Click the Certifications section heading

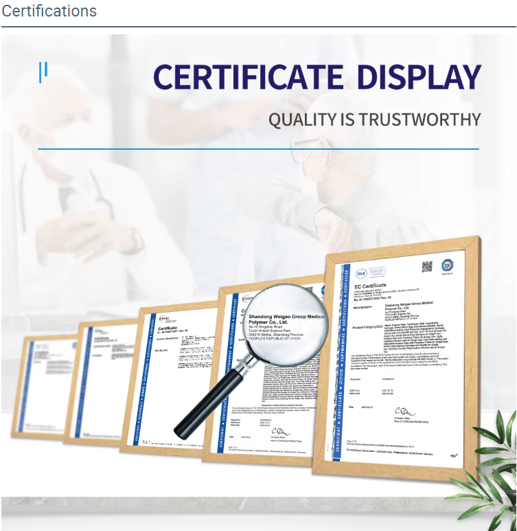tap(49, 11)
